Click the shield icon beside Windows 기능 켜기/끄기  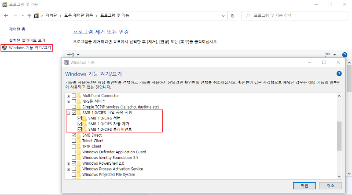pos(4,48)
